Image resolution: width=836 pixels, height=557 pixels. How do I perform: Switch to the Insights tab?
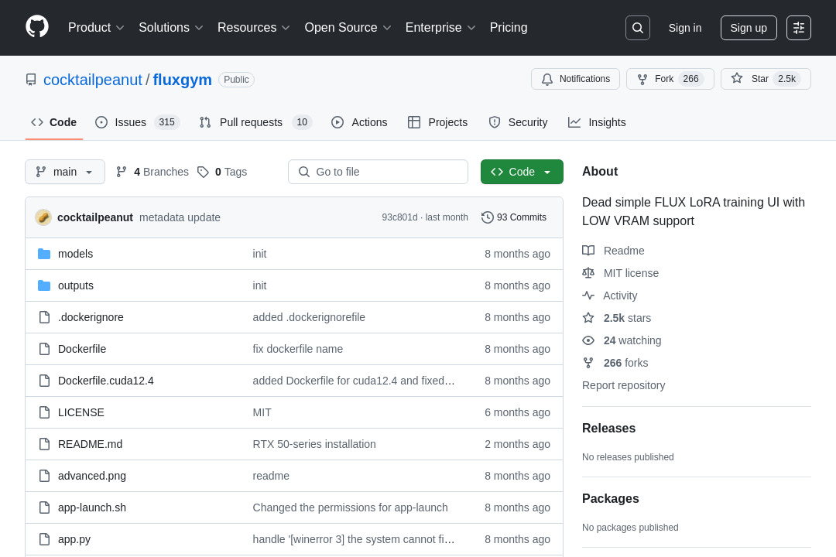(x=597, y=122)
